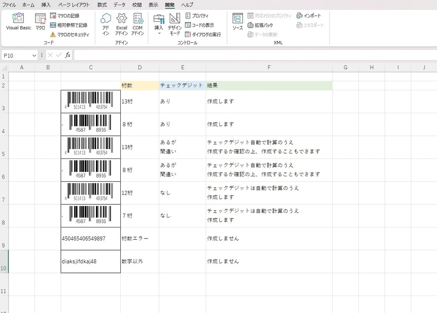Switch to the ホーム tab
Image resolution: width=437 pixels, height=313 pixels.
coord(29,5)
